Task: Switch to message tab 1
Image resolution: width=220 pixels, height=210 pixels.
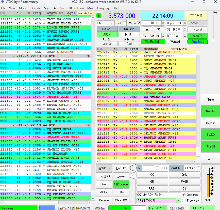Action: click(133, 168)
